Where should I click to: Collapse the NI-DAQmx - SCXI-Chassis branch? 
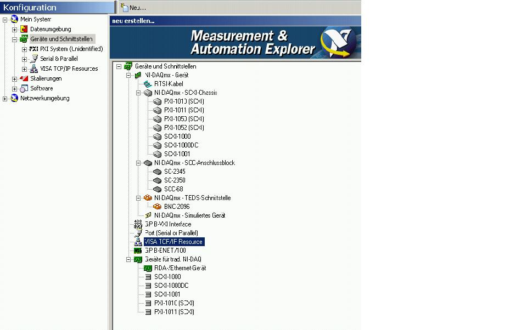point(138,93)
